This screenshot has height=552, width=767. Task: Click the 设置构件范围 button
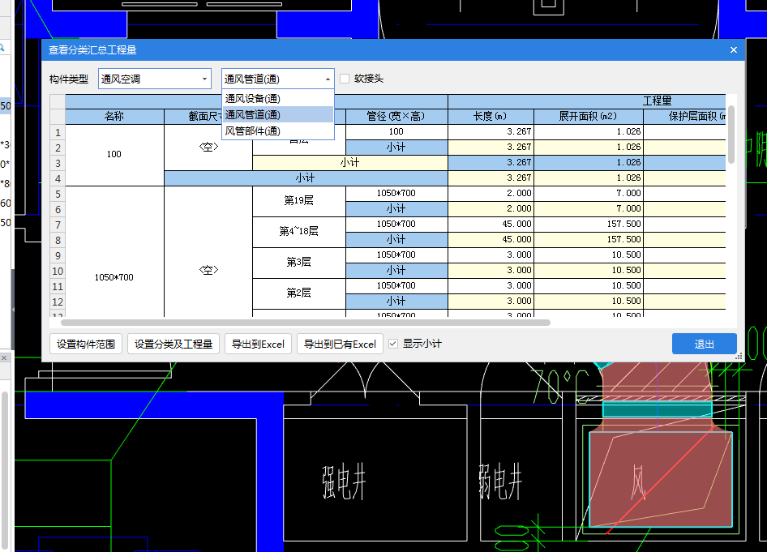pos(86,344)
